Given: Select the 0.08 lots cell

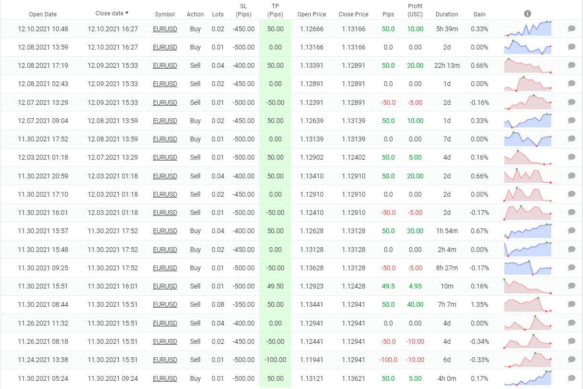Looking at the screenshot, I should 218,304.
